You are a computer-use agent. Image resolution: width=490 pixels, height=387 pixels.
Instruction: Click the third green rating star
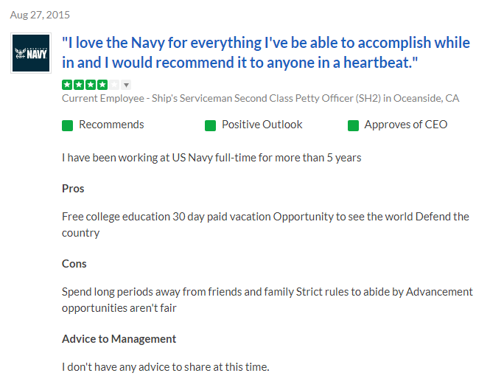(x=89, y=84)
